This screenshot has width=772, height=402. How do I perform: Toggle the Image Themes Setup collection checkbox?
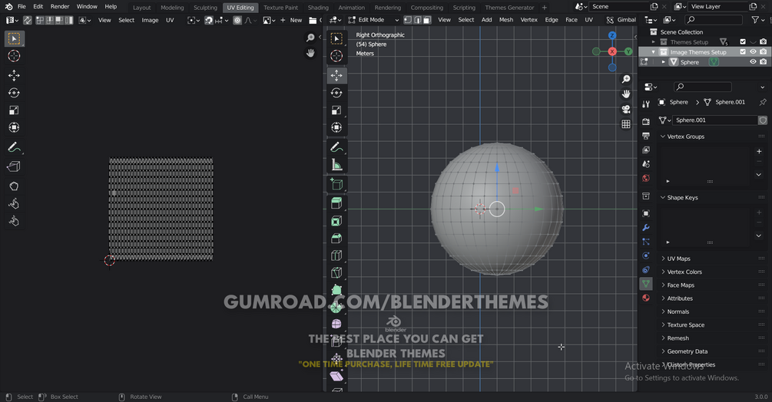click(743, 52)
